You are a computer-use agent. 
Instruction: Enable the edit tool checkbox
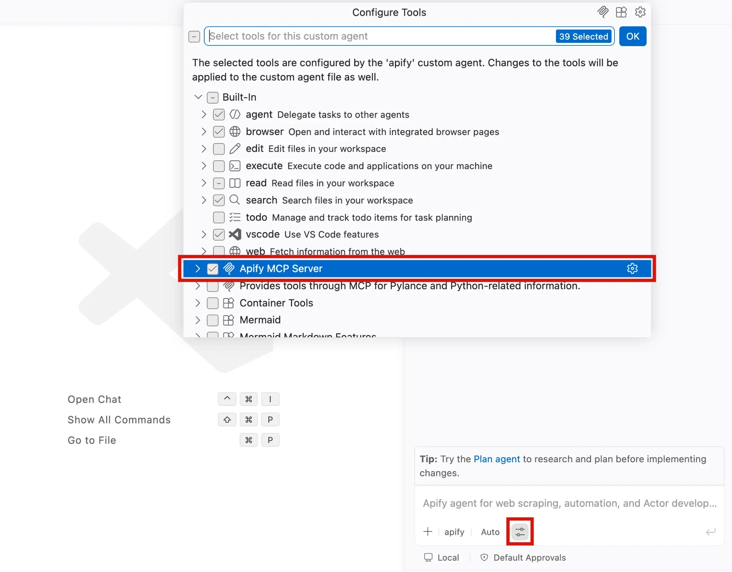pos(219,149)
